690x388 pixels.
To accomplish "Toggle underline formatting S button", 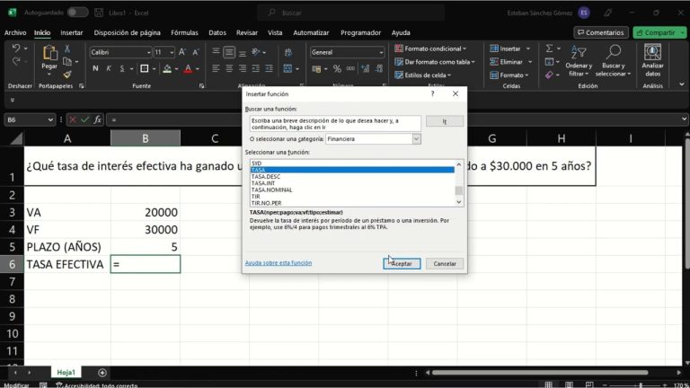I will coord(121,68).
